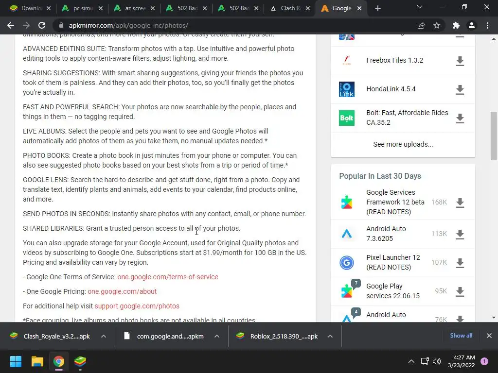Download HondaLink 4.5.4 via arrow icon

460,90
